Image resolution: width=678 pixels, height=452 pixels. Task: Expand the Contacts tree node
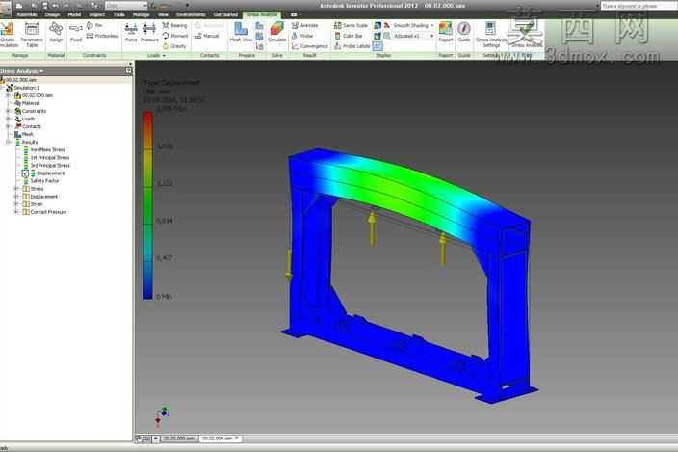tap(9, 126)
